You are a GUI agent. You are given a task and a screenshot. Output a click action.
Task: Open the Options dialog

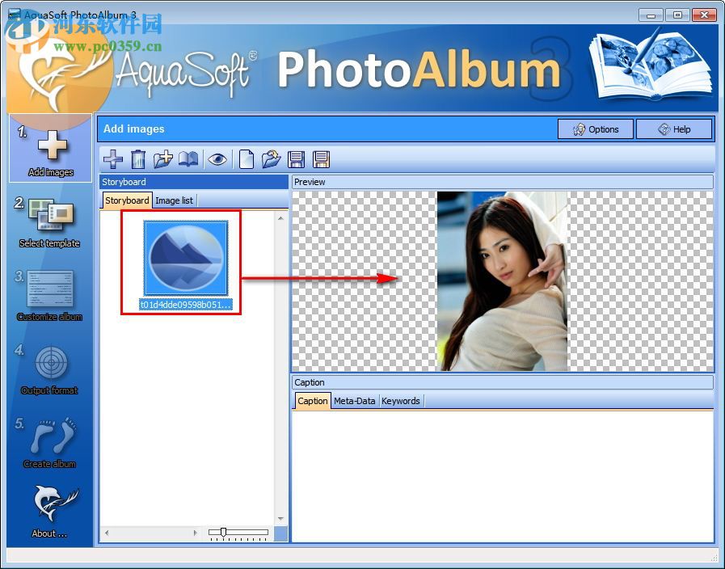tap(596, 129)
